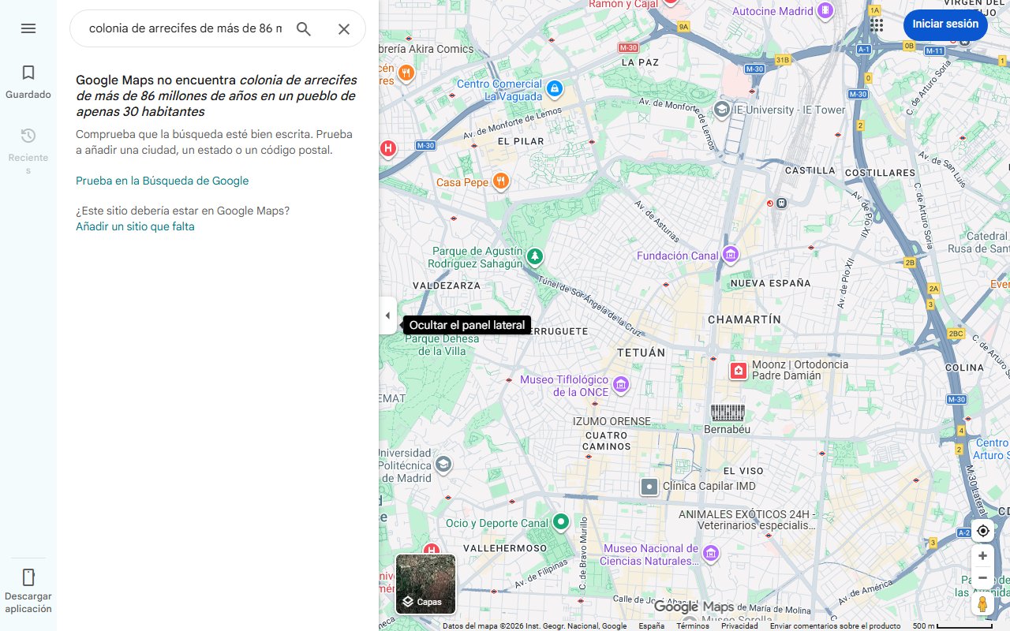Click the Descargar aplicación phone icon

pyautogui.click(x=28, y=577)
